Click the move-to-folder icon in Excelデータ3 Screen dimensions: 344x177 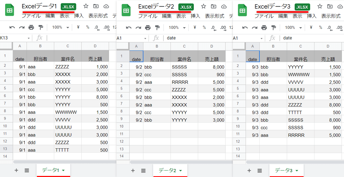[330, 6]
